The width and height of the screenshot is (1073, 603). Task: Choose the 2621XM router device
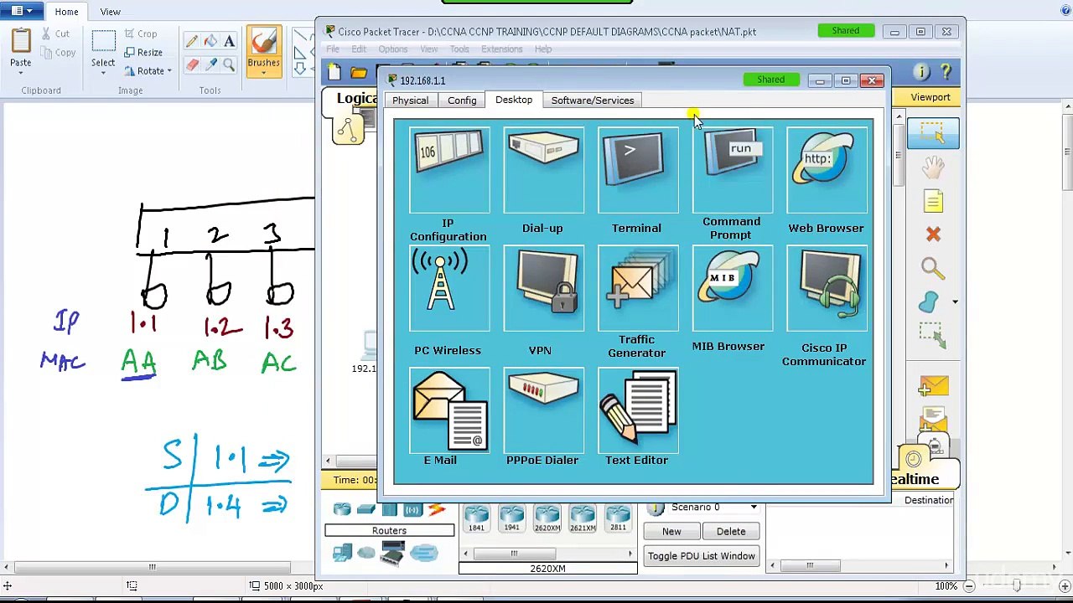tap(583, 518)
